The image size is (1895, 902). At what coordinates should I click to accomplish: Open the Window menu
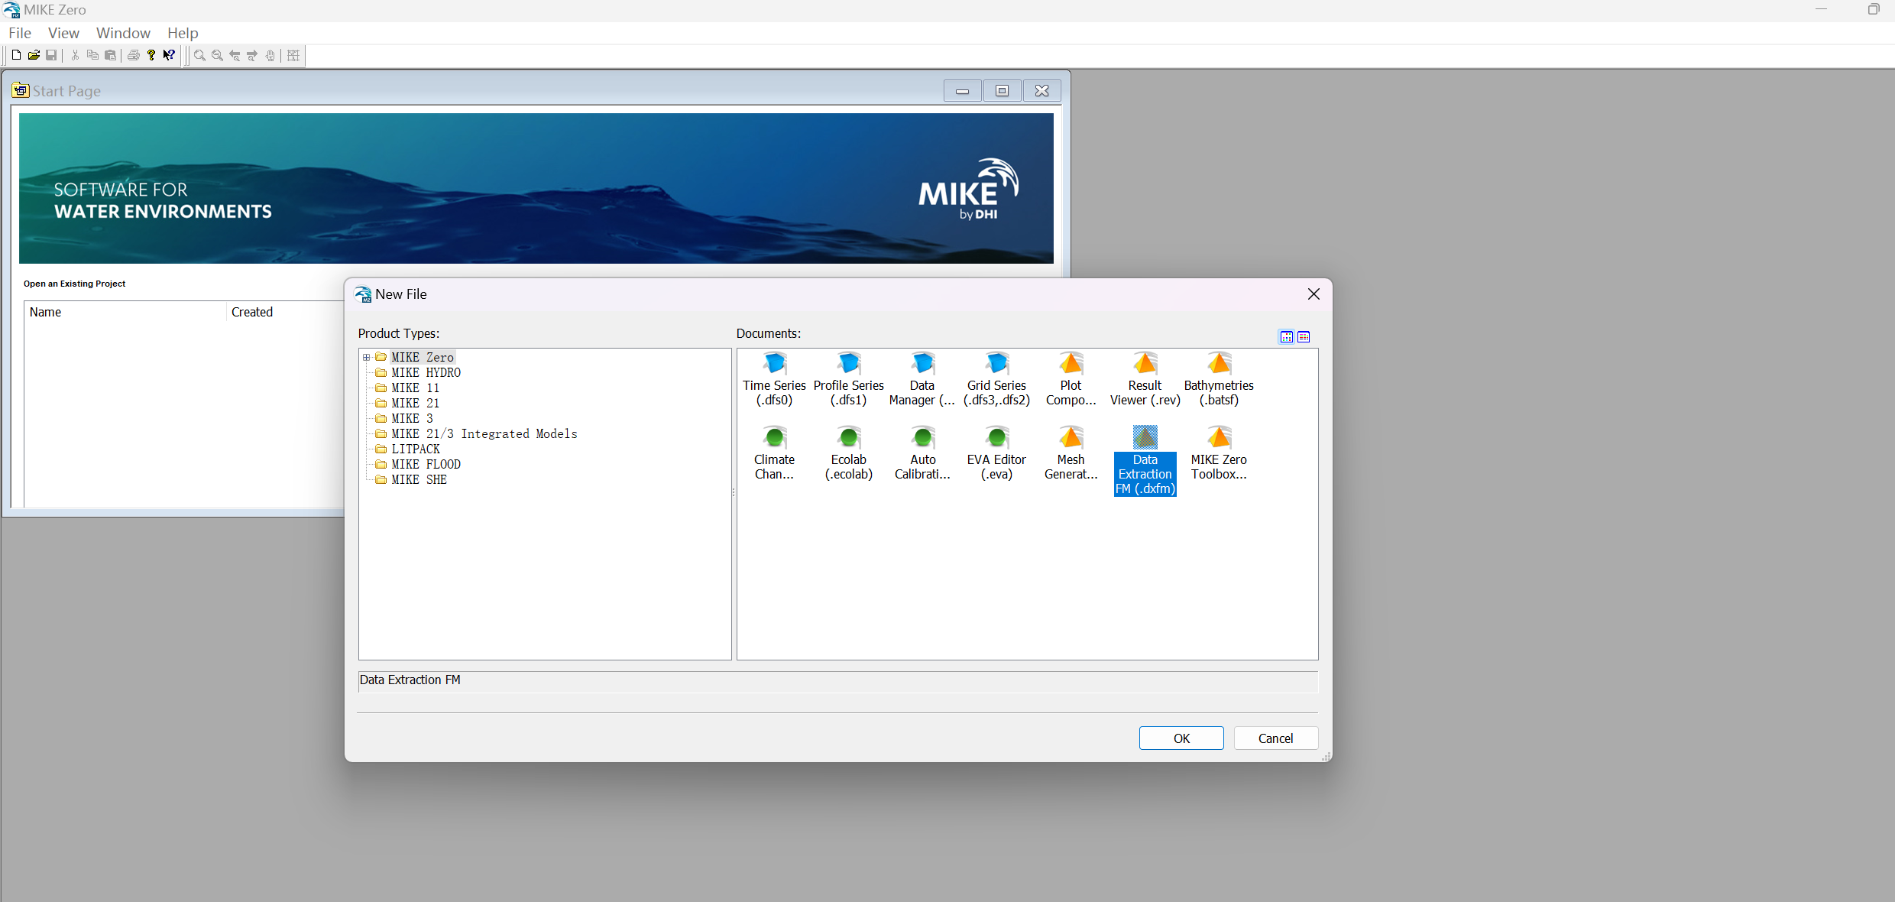pyautogui.click(x=123, y=33)
